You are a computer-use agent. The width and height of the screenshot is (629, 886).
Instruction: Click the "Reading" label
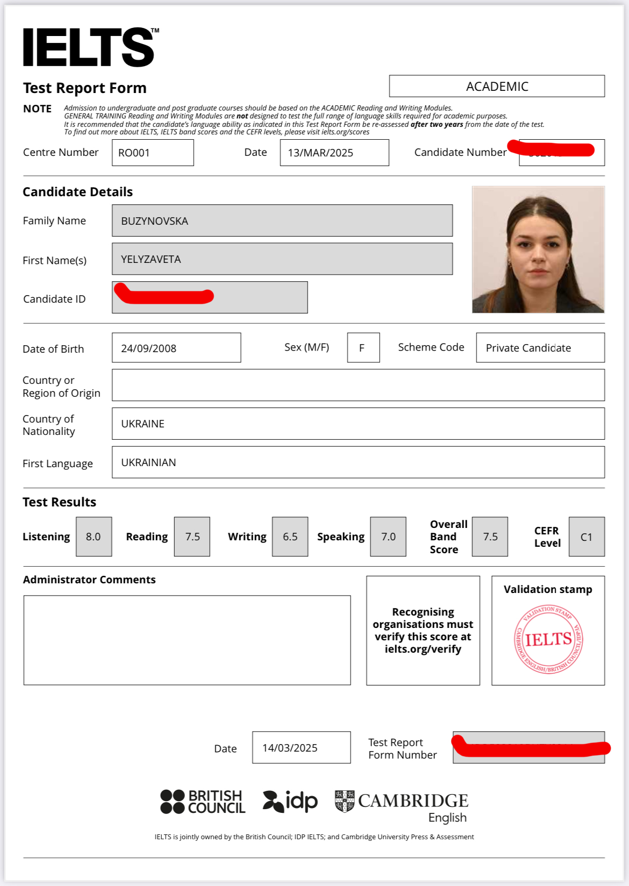147,537
